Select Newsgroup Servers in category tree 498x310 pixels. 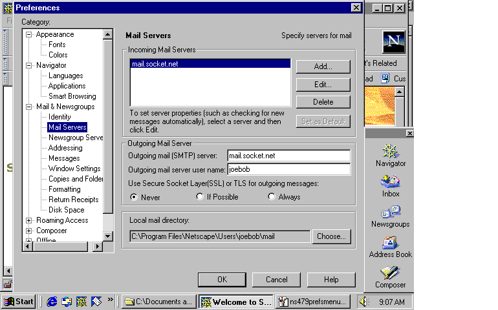click(76, 138)
